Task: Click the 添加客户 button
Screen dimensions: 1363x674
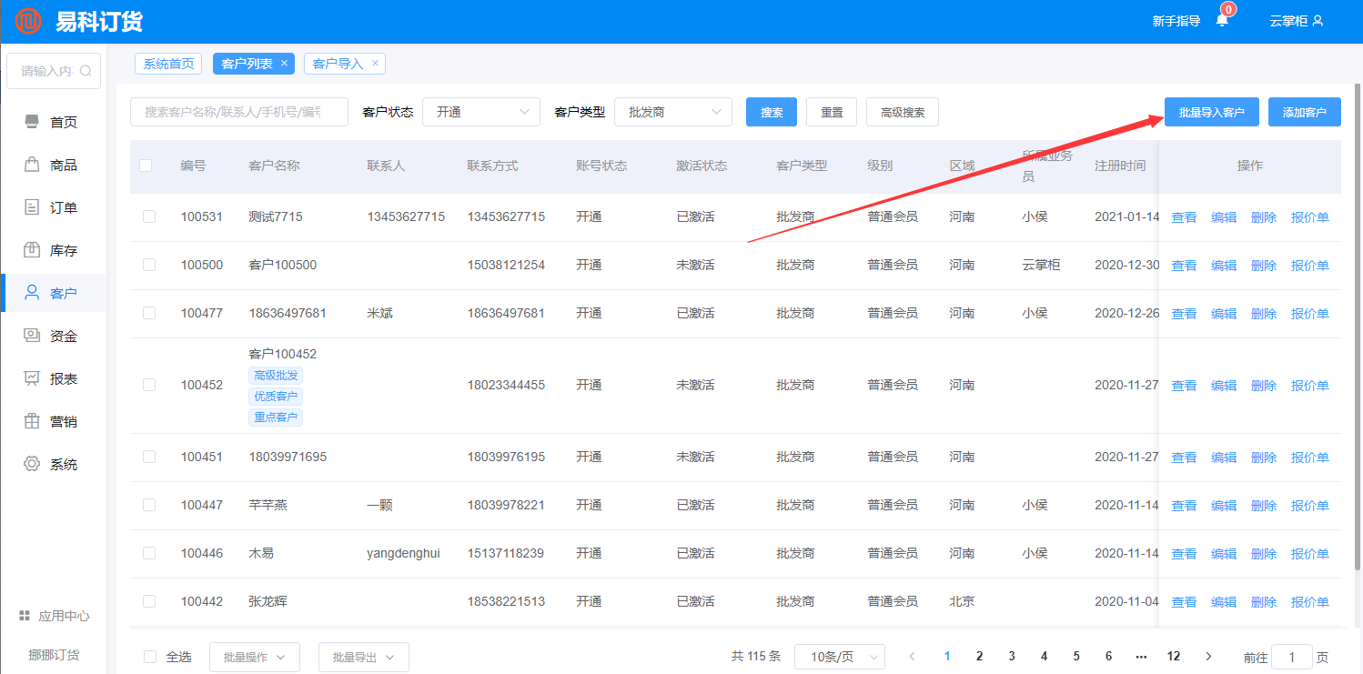Action: click(x=1305, y=112)
